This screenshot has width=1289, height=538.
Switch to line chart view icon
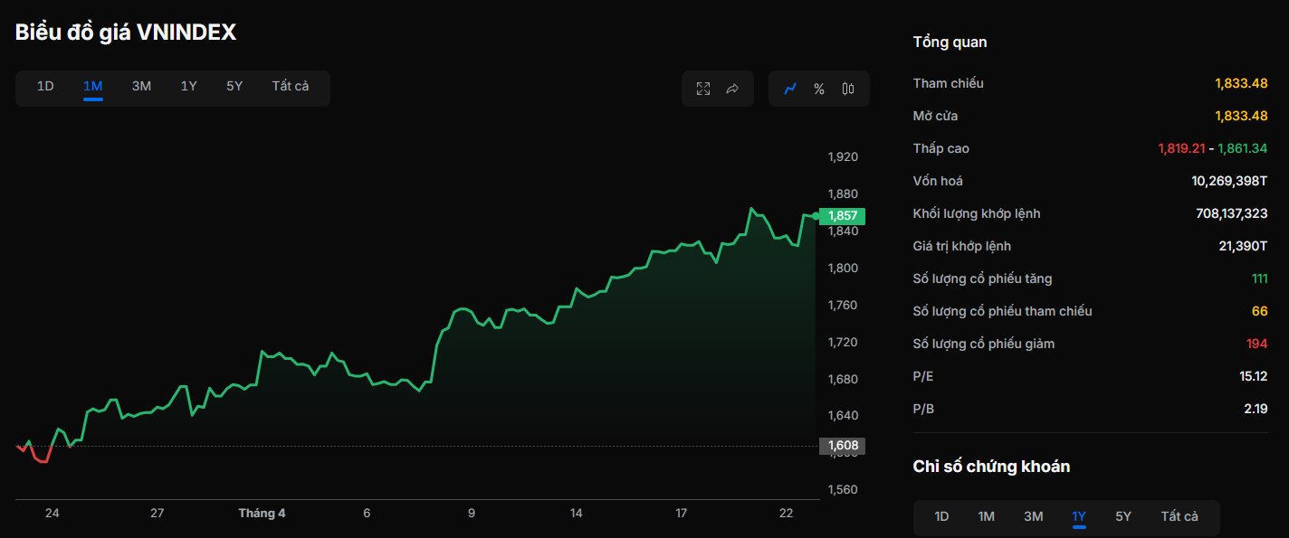790,89
